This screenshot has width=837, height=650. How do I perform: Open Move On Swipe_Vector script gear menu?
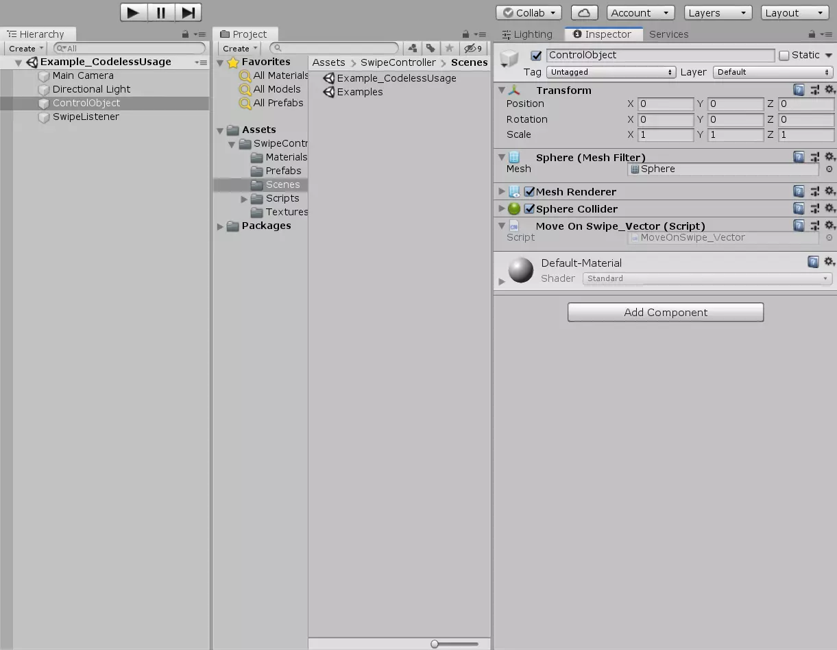pyautogui.click(x=829, y=226)
